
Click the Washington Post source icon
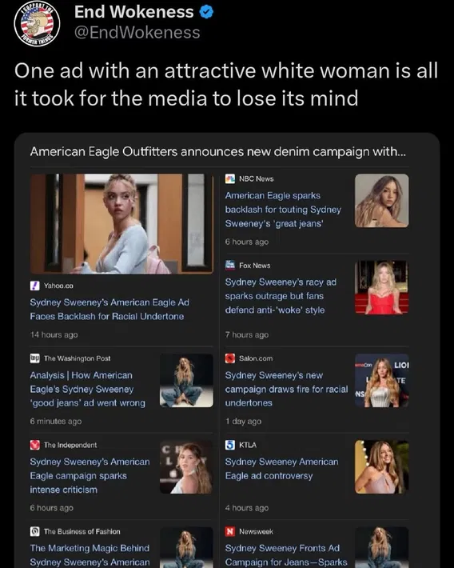pos(34,358)
